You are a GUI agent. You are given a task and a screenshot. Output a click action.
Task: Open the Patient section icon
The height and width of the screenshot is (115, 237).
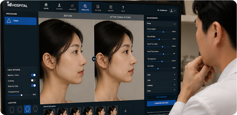pyautogui.click(x=60, y=5)
